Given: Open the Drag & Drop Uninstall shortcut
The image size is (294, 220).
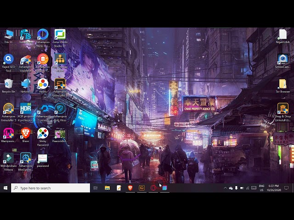Looking at the screenshot, I should [283, 109].
